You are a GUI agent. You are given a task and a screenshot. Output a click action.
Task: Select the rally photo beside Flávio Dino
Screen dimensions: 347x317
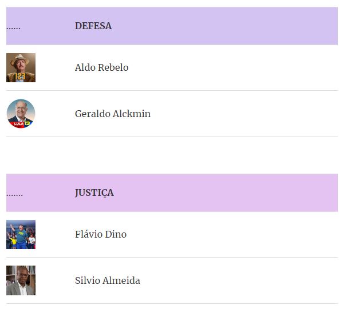click(21, 234)
